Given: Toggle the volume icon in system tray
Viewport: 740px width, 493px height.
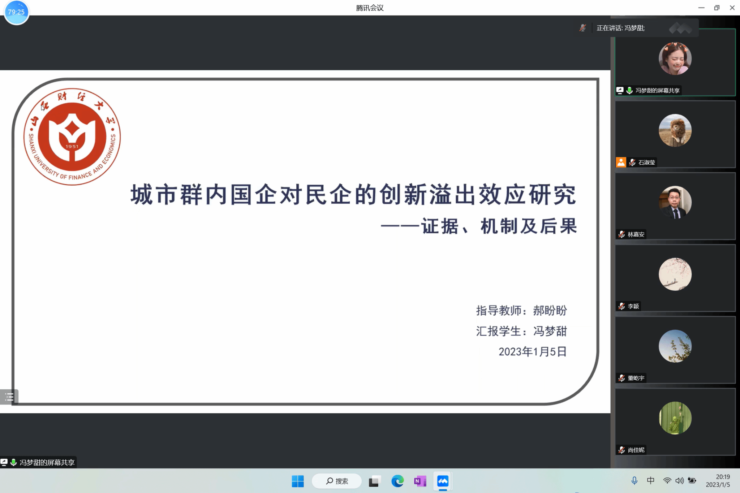Looking at the screenshot, I should [x=679, y=481].
